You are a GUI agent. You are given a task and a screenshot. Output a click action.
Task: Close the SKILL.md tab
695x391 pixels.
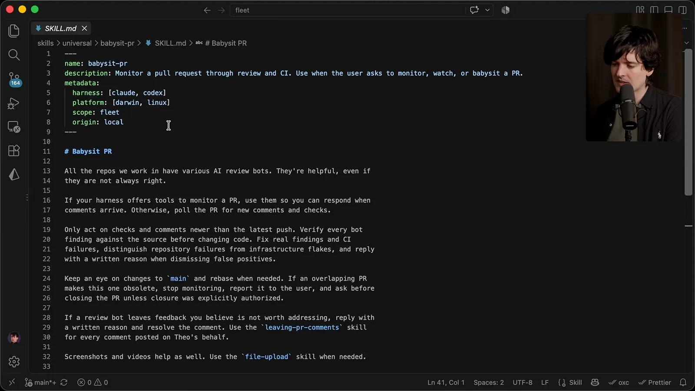pos(84,28)
